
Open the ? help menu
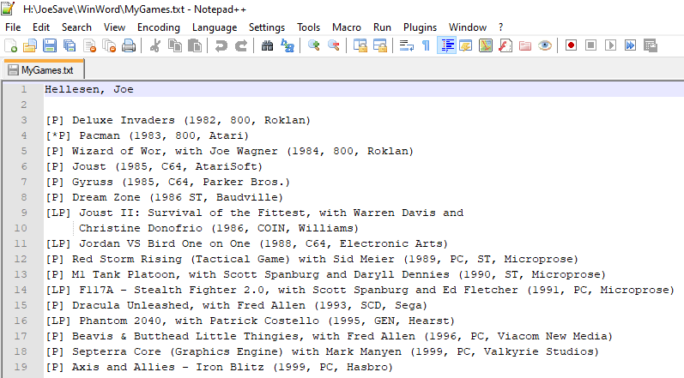(501, 27)
